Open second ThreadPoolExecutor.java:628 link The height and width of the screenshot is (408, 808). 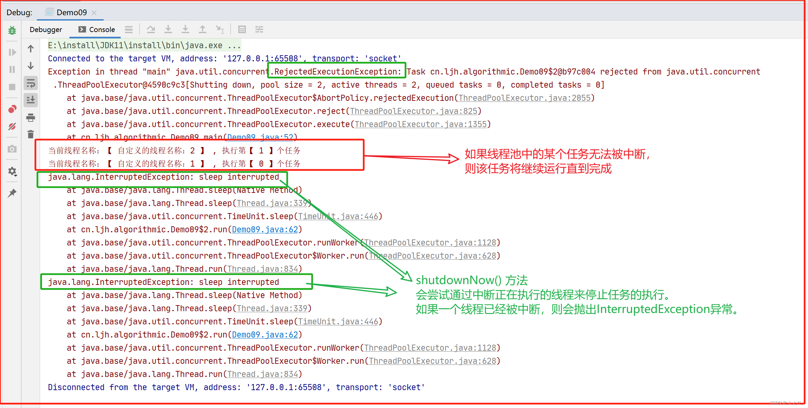tap(432, 361)
